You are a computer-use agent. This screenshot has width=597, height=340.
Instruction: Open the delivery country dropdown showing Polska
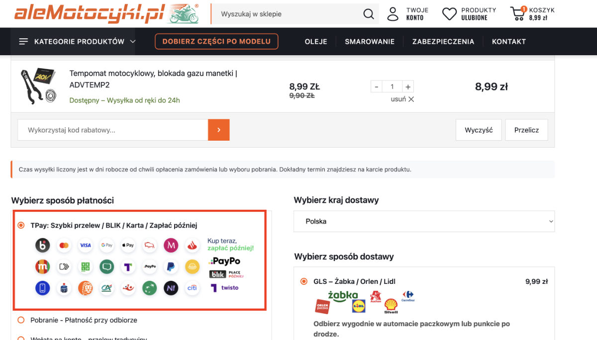[424, 221]
